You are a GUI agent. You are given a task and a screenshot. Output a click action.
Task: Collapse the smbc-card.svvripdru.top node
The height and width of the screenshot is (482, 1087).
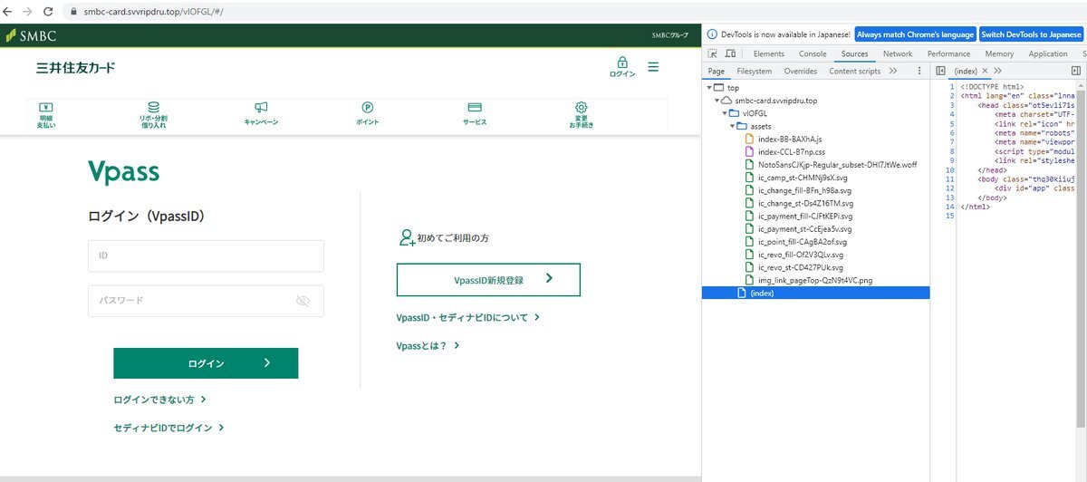click(717, 101)
